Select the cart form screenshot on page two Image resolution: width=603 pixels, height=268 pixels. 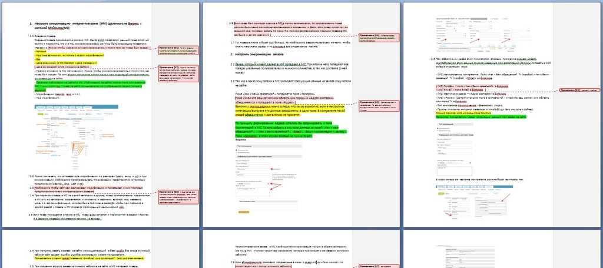[269, 179]
